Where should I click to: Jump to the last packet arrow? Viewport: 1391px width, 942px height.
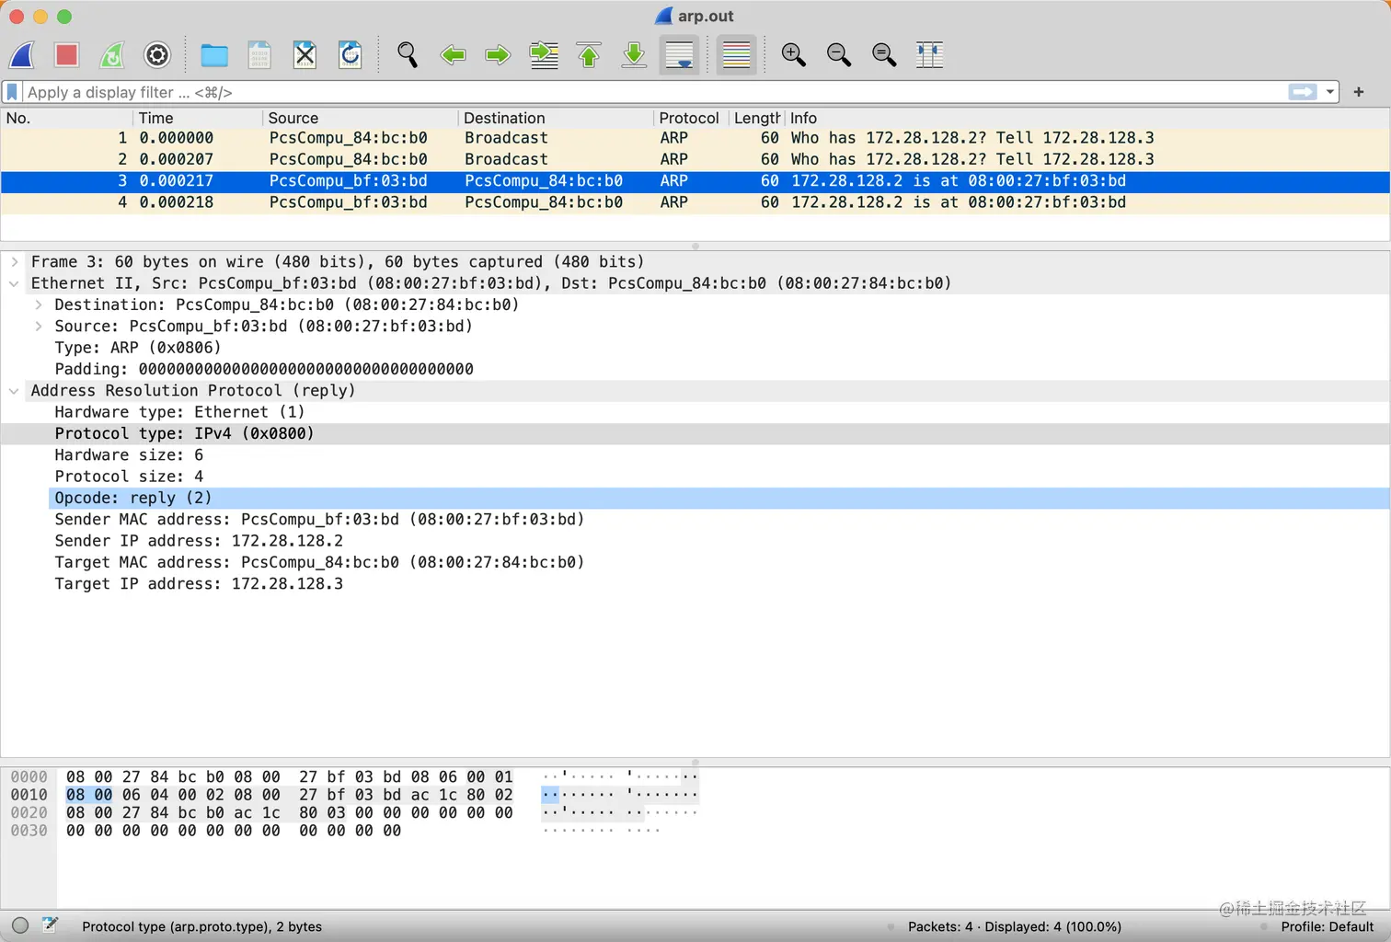click(634, 55)
